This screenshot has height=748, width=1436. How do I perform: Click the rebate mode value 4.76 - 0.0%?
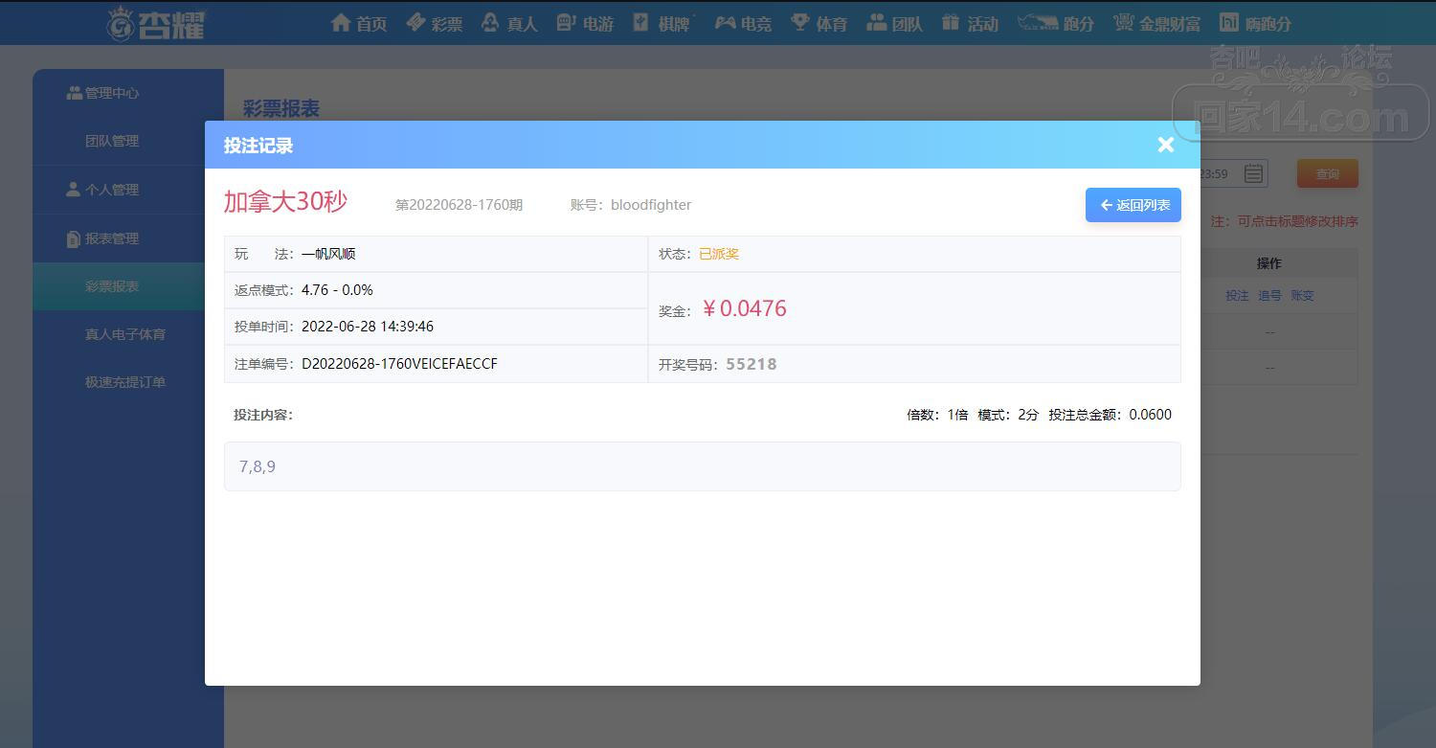pyautogui.click(x=337, y=290)
